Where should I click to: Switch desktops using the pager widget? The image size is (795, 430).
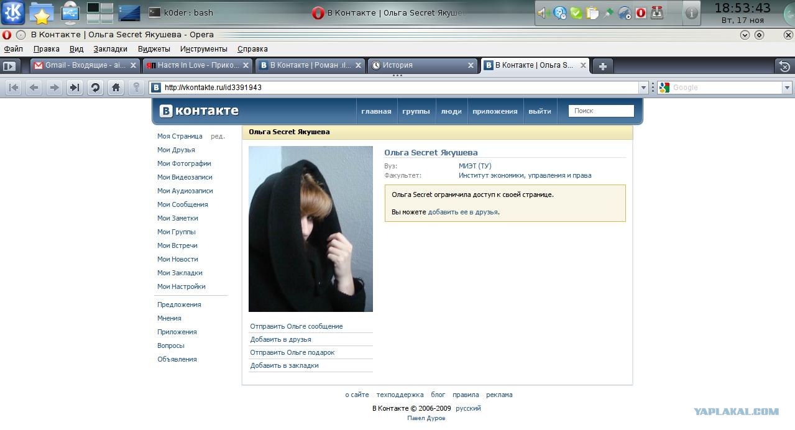(x=99, y=12)
